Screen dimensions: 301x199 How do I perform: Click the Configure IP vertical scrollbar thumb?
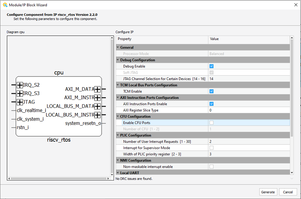coord(292,88)
